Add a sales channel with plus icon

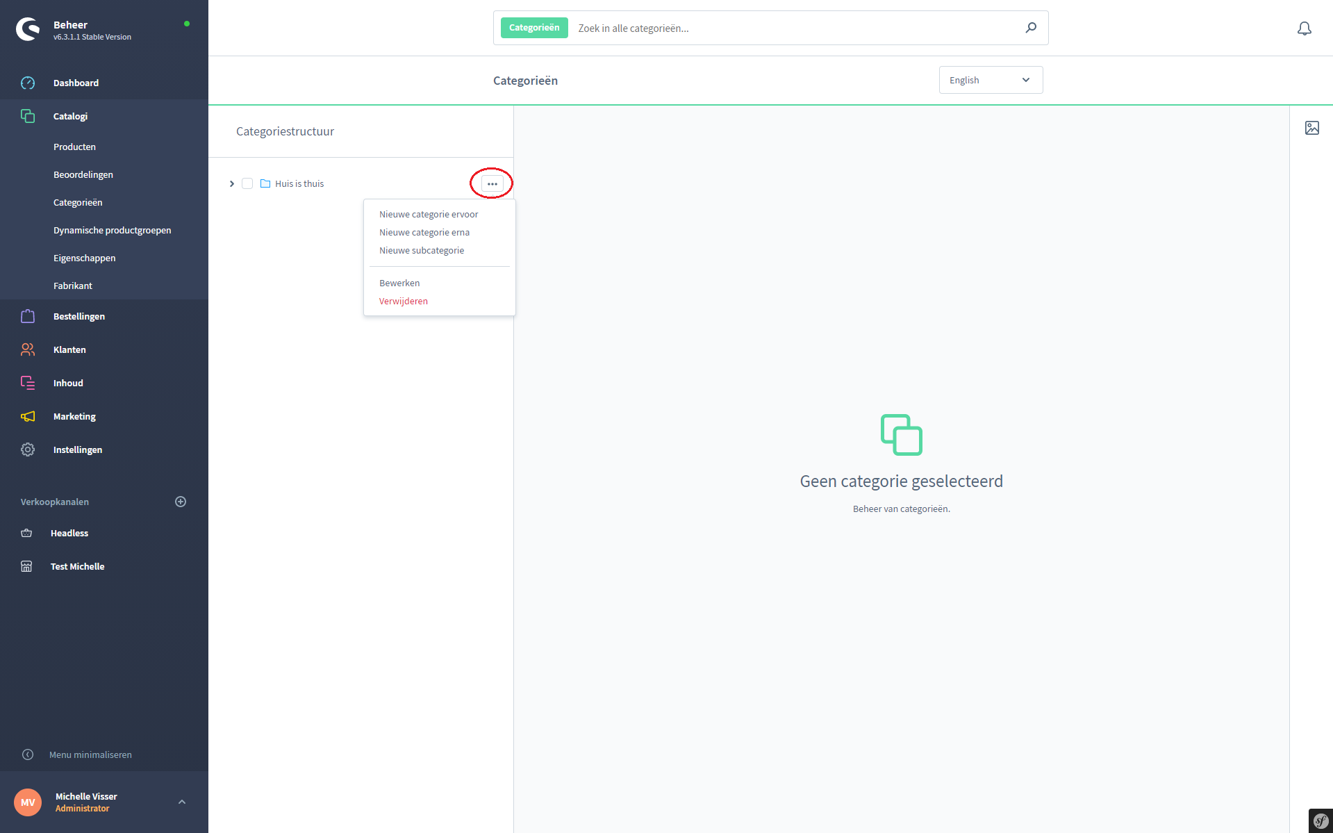(181, 502)
